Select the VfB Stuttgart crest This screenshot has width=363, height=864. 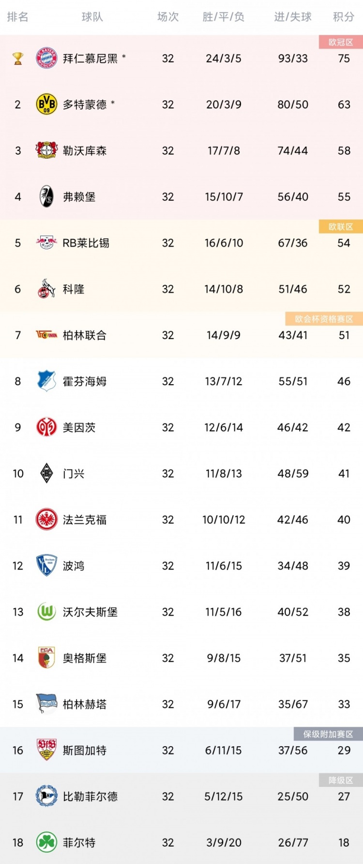47,750
